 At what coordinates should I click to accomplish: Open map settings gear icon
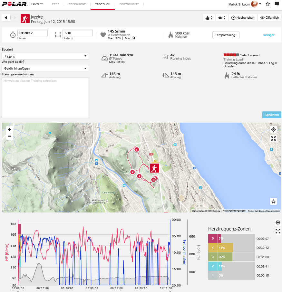tap(273, 129)
